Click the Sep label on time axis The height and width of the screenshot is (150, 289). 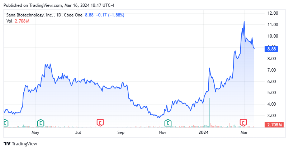(121, 132)
